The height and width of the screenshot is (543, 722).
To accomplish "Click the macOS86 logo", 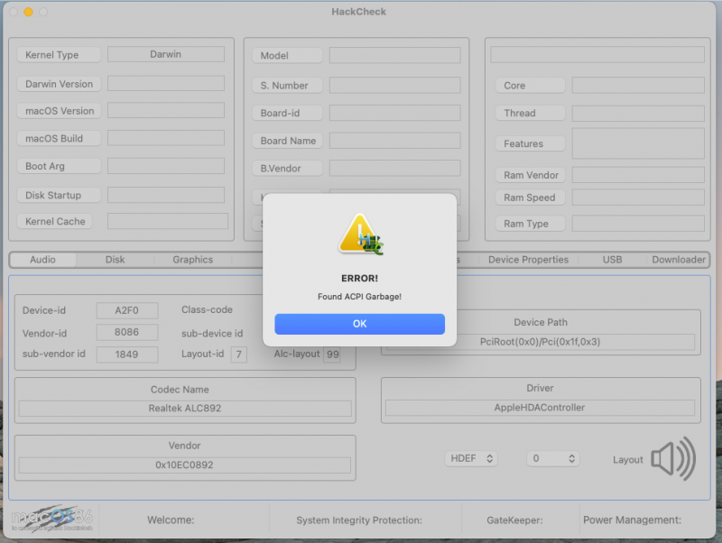I will pyautogui.click(x=52, y=518).
